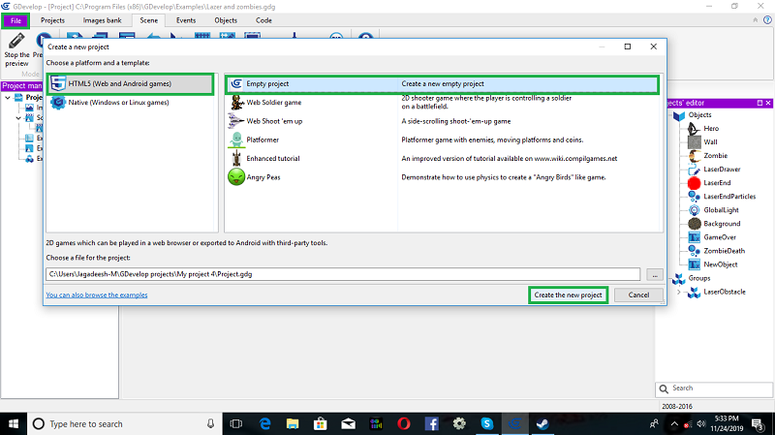This screenshot has height=435, width=775.
Task: Click the browse '...' file button
Action: [x=655, y=275]
